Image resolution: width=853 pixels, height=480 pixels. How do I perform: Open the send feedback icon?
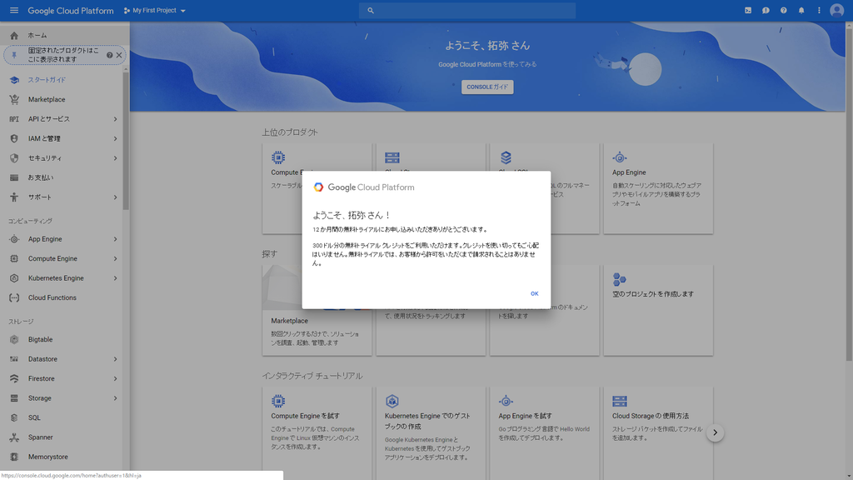pyautogui.click(x=766, y=10)
